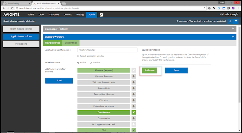
Task: Save the questionnaire settings
Action: pyautogui.click(x=176, y=70)
